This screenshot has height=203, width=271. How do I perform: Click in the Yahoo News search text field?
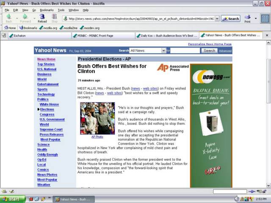(x=185, y=51)
